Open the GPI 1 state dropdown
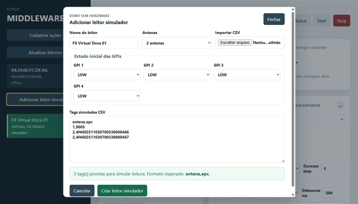This screenshot has width=358, height=204. click(x=107, y=75)
